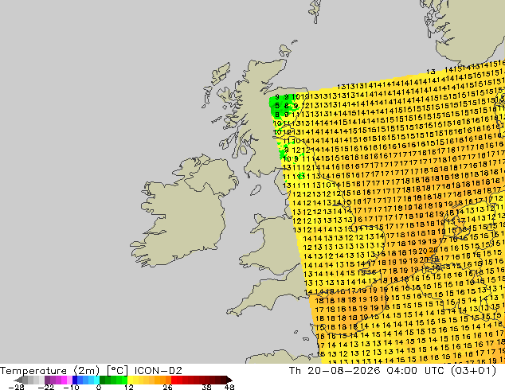Click the 'ICON-D2' model name
This screenshot has width=505, height=390.
(159, 371)
